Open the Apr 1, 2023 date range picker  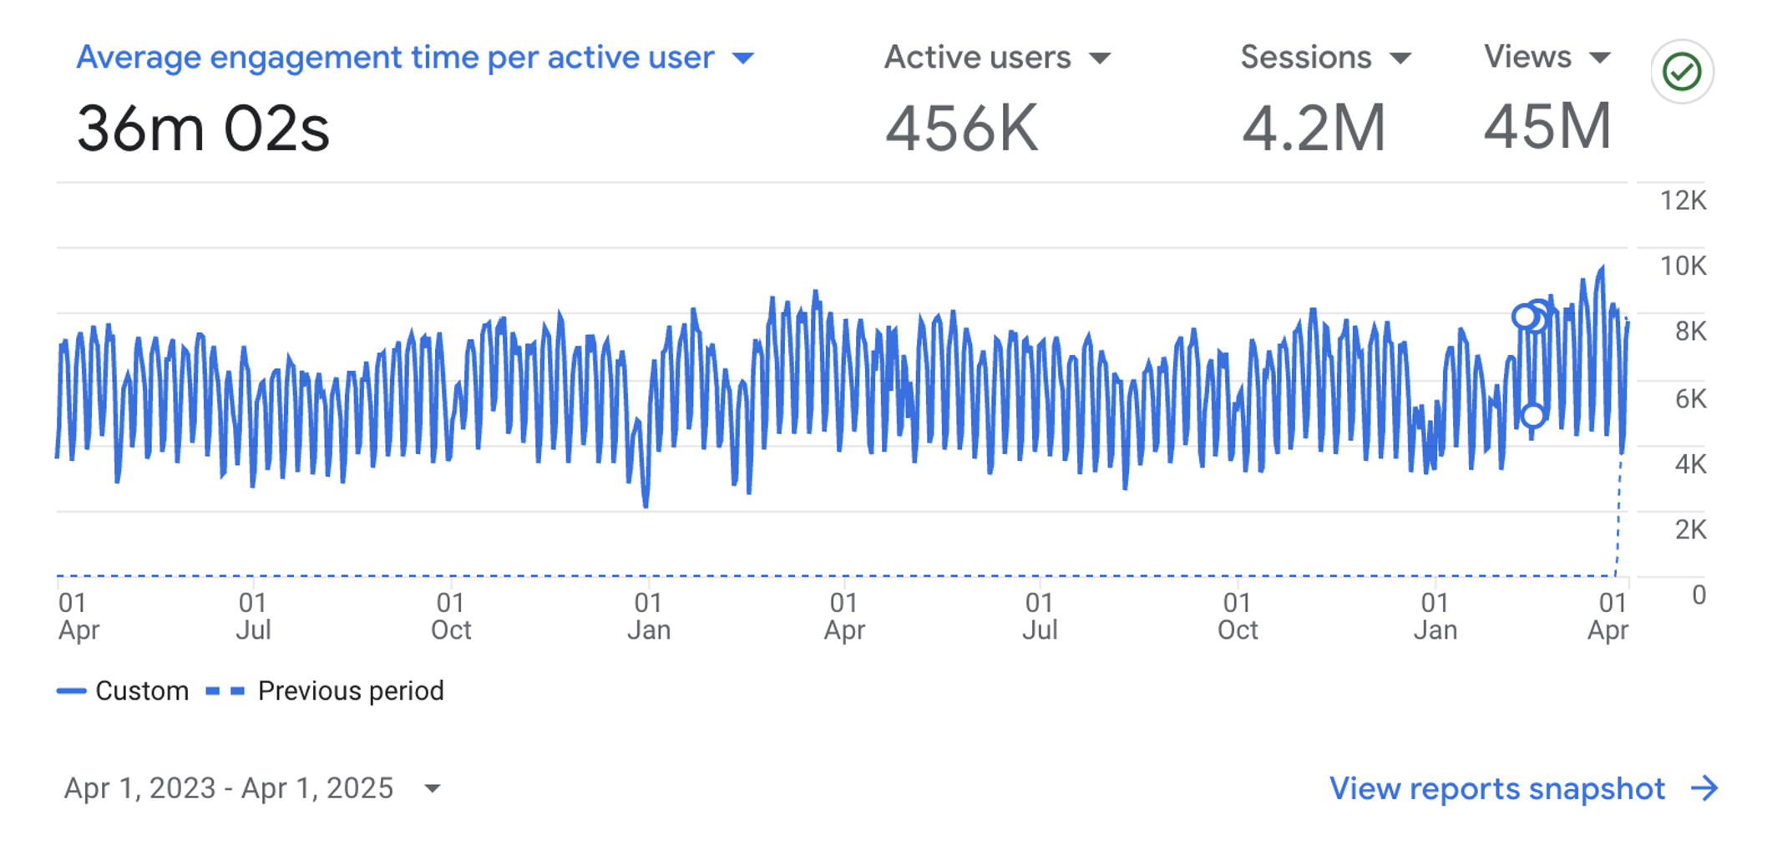click(230, 788)
